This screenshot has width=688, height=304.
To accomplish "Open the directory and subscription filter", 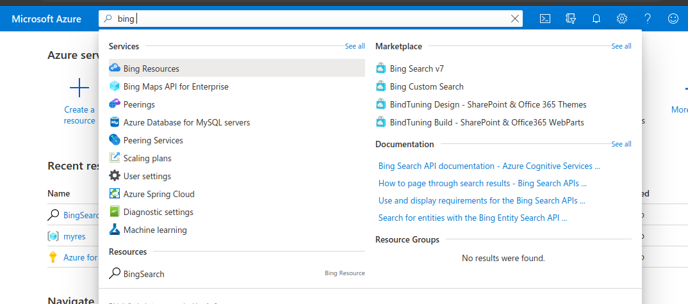I will coord(571,19).
